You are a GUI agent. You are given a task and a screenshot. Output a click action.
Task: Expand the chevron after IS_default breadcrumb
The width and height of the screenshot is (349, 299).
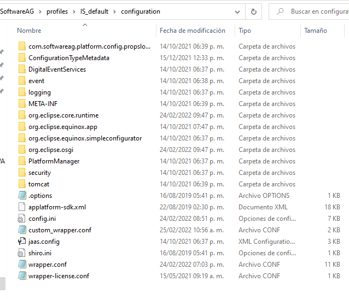coord(114,11)
